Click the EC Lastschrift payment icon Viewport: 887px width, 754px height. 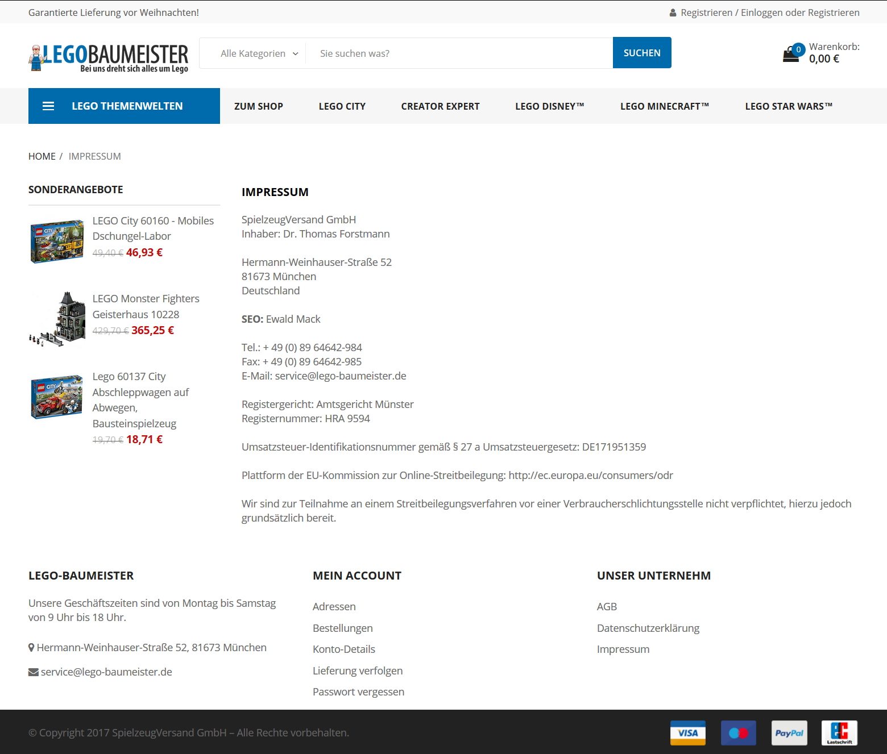840,733
